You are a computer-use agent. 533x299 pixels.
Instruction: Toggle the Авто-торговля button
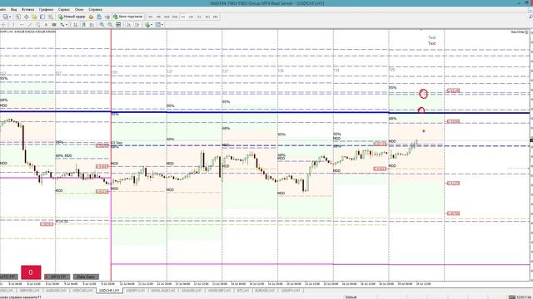128,17
